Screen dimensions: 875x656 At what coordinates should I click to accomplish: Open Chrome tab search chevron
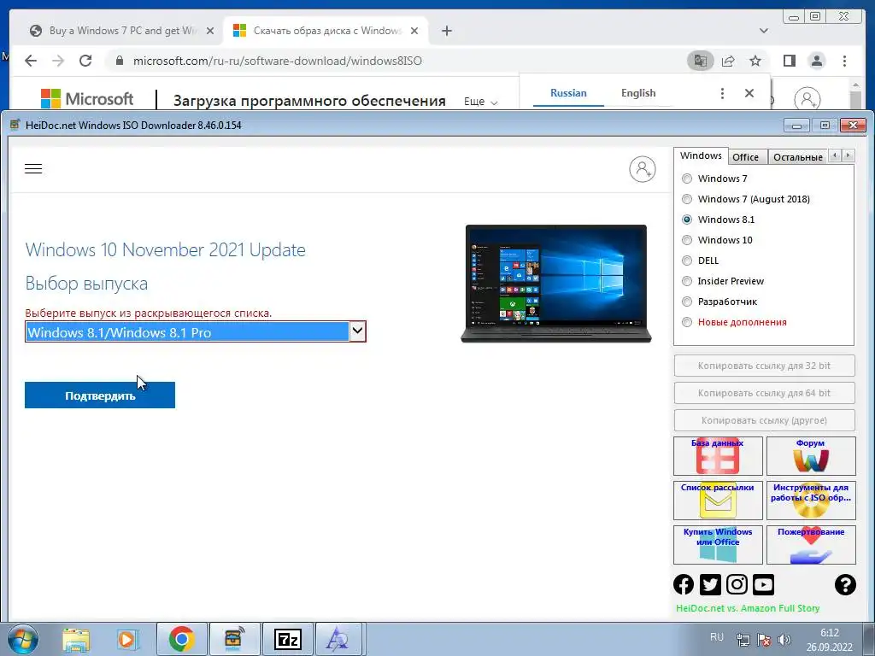pyautogui.click(x=763, y=31)
